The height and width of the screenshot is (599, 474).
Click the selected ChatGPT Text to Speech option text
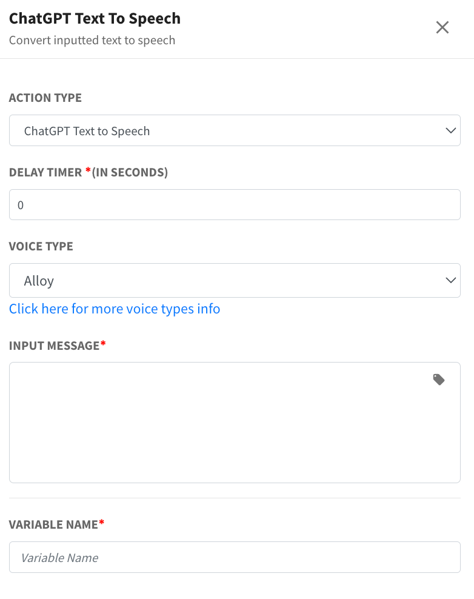coord(87,131)
